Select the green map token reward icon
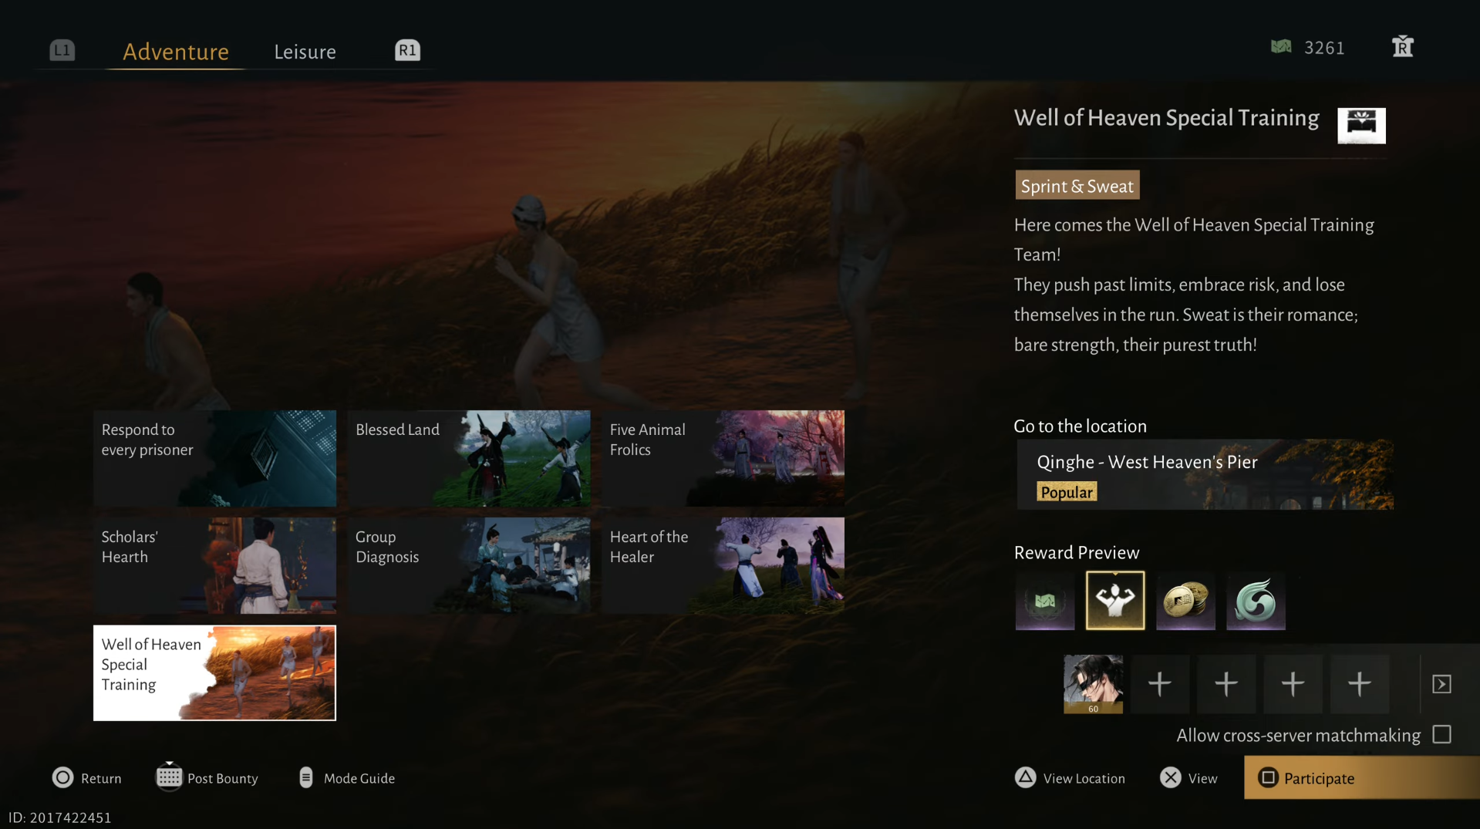The image size is (1480, 829). click(1044, 601)
